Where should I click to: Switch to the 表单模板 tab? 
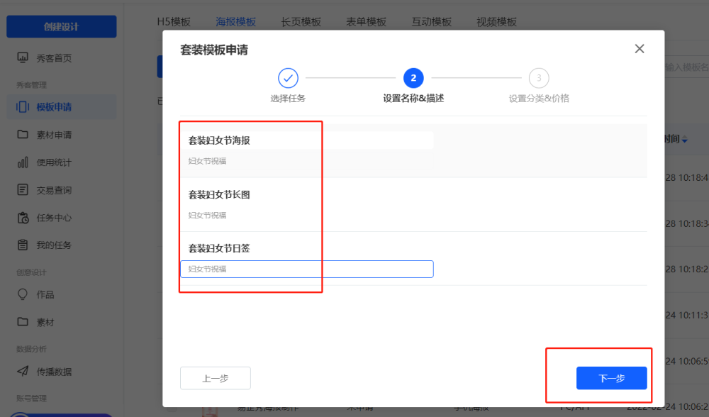[366, 22]
